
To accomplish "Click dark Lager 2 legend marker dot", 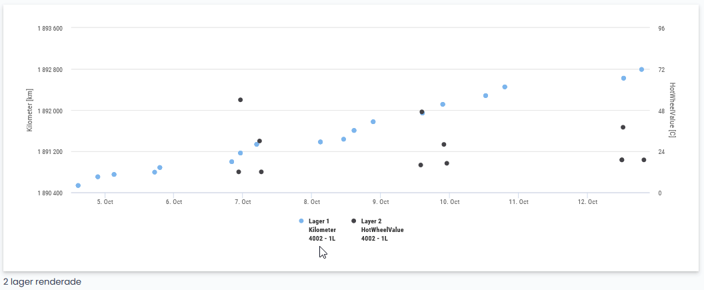I will click(x=353, y=221).
